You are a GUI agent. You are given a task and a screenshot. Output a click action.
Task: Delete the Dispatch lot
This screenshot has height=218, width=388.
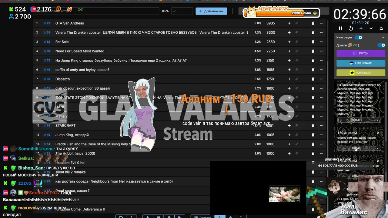(313, 79)
